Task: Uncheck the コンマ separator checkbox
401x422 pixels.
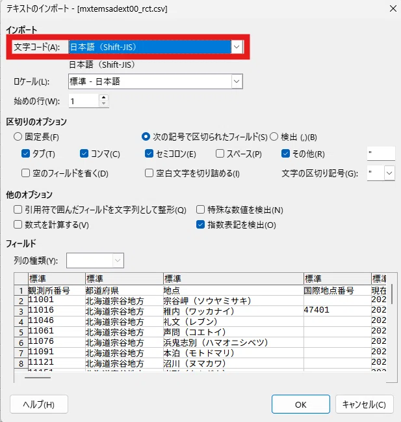Action: (x=84, y=154)
